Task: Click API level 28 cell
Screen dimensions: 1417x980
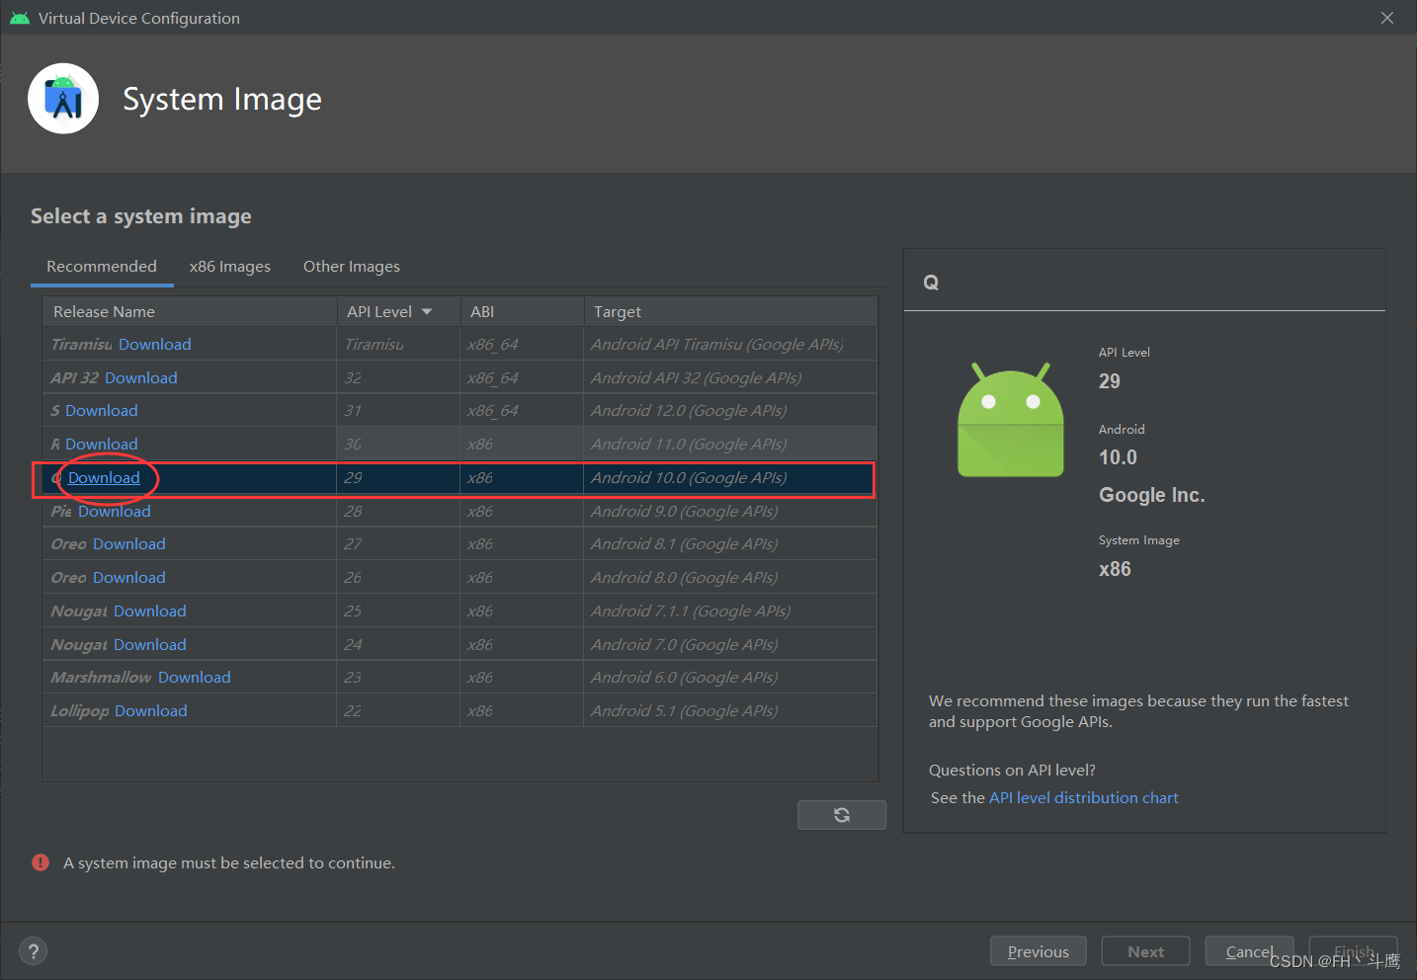Action: pos(399,512)
